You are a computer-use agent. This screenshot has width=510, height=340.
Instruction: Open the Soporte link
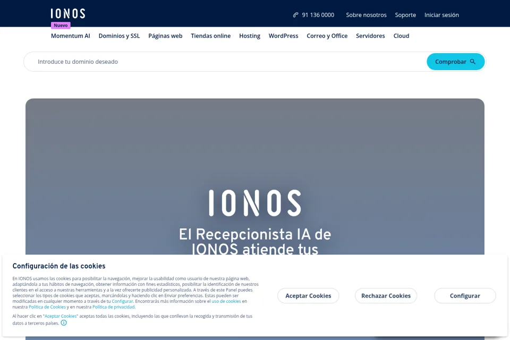(405, 15)
